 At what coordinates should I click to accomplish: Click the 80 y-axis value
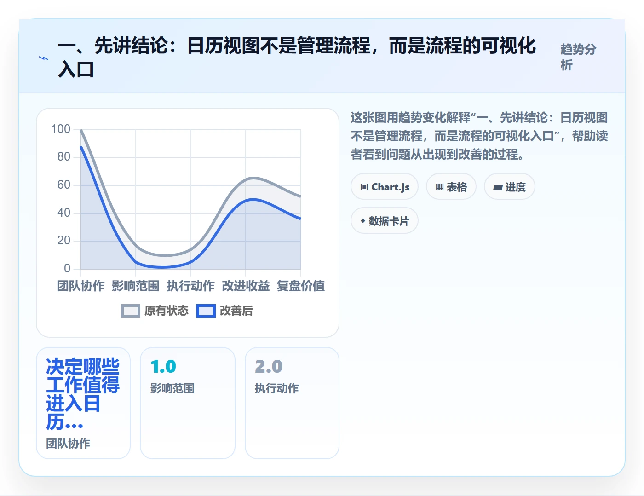[64, 157]
